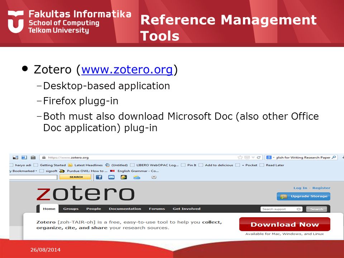Click the Telkom University logo emblem
Image resolution: width=344 pixels, height=258 pixels.
(15, 22)
